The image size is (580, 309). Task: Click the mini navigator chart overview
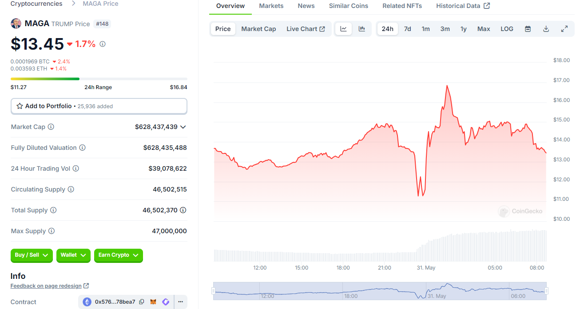pyautogui.click(x=380, y=291)
